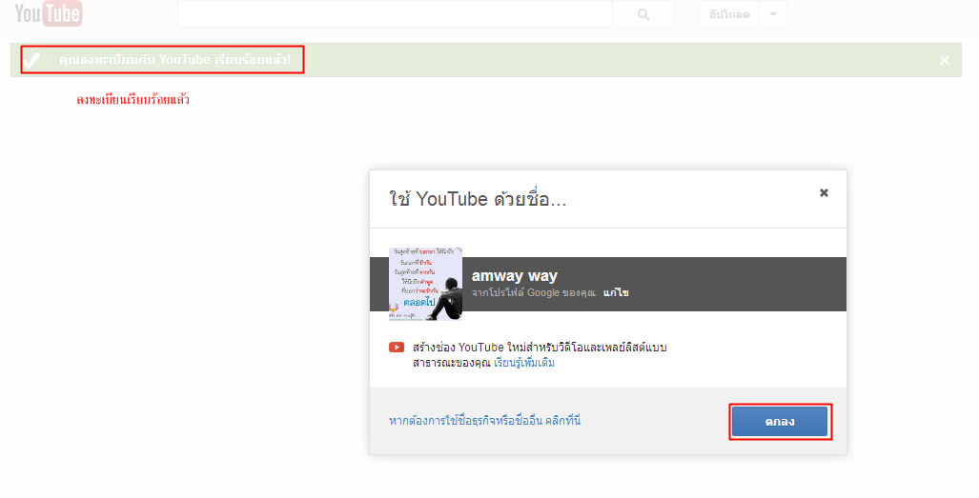Click the YouTube logo
979x498 pixels.
tap(48, 13)
